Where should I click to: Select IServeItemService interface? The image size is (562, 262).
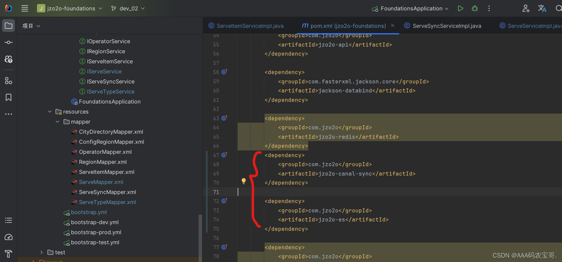[x=110, y=61]
